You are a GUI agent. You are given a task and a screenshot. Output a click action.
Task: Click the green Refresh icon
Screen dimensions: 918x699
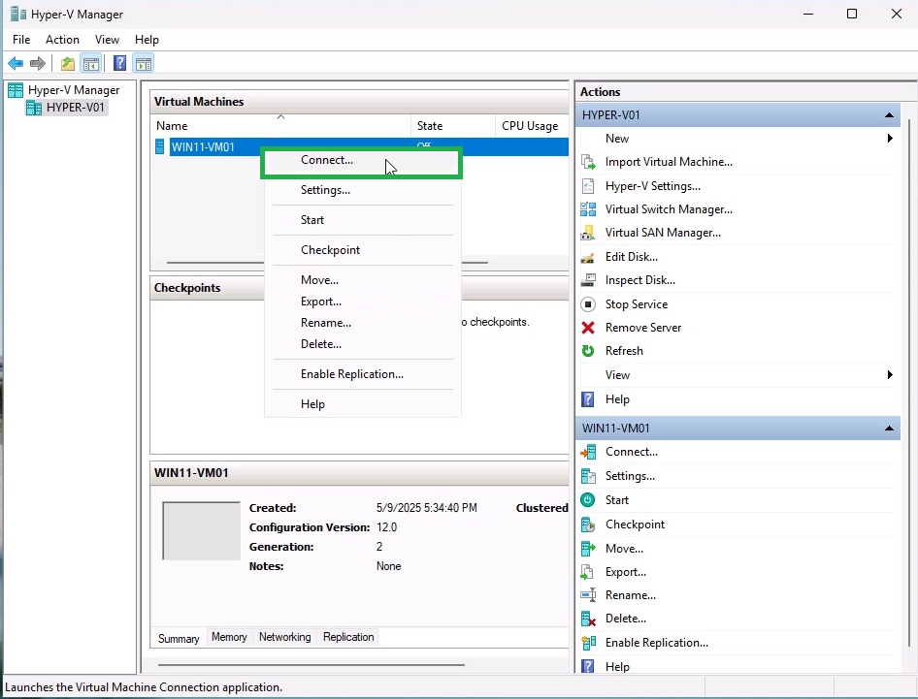(588, 351)
